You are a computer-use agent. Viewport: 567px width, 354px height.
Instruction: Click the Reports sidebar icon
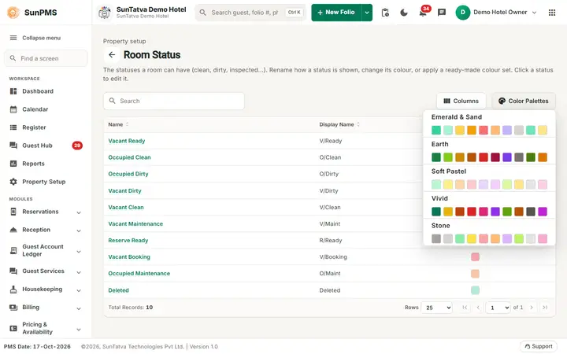coord(13,164)
